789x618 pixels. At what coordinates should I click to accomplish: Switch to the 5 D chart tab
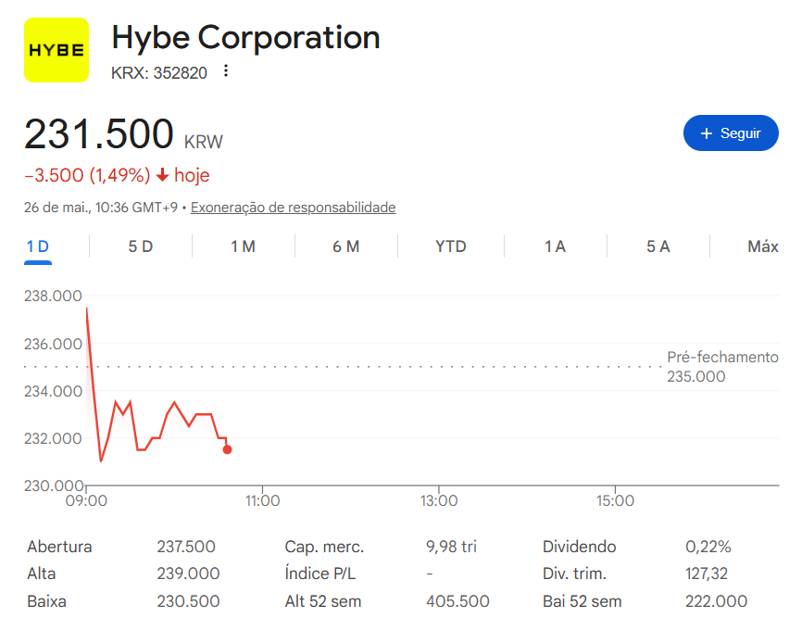(x=141, y=246)
